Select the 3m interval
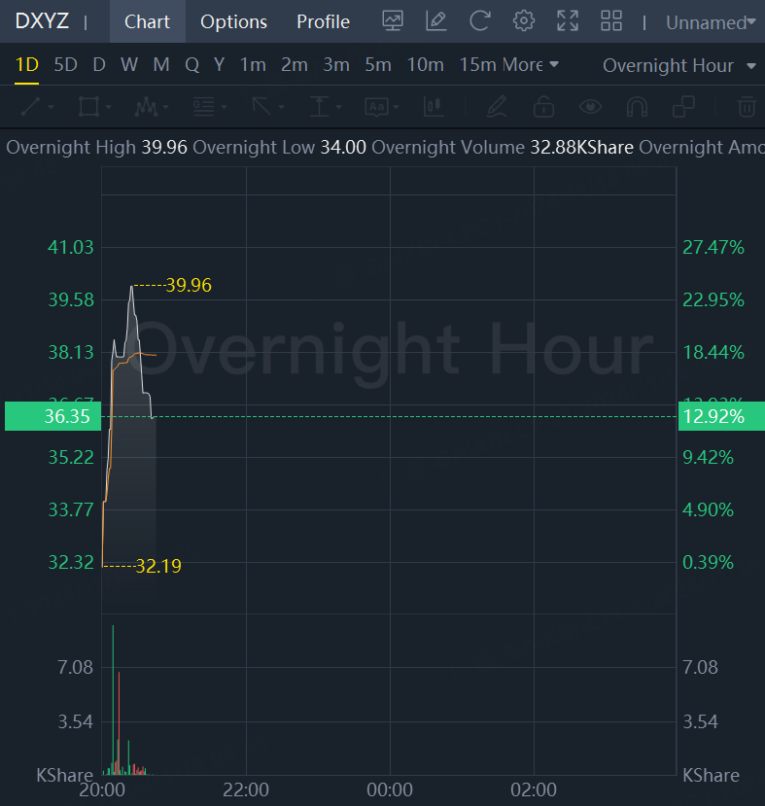765x806 pixels. (336, 65)
